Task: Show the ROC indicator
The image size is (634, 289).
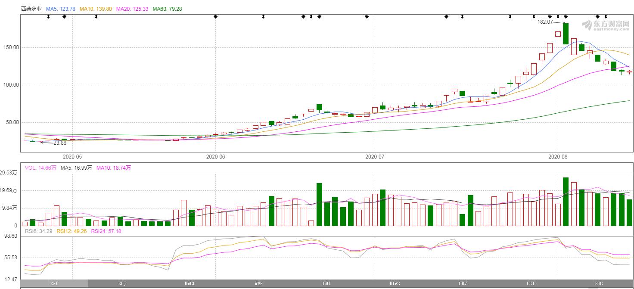Action: pos(599,283)
